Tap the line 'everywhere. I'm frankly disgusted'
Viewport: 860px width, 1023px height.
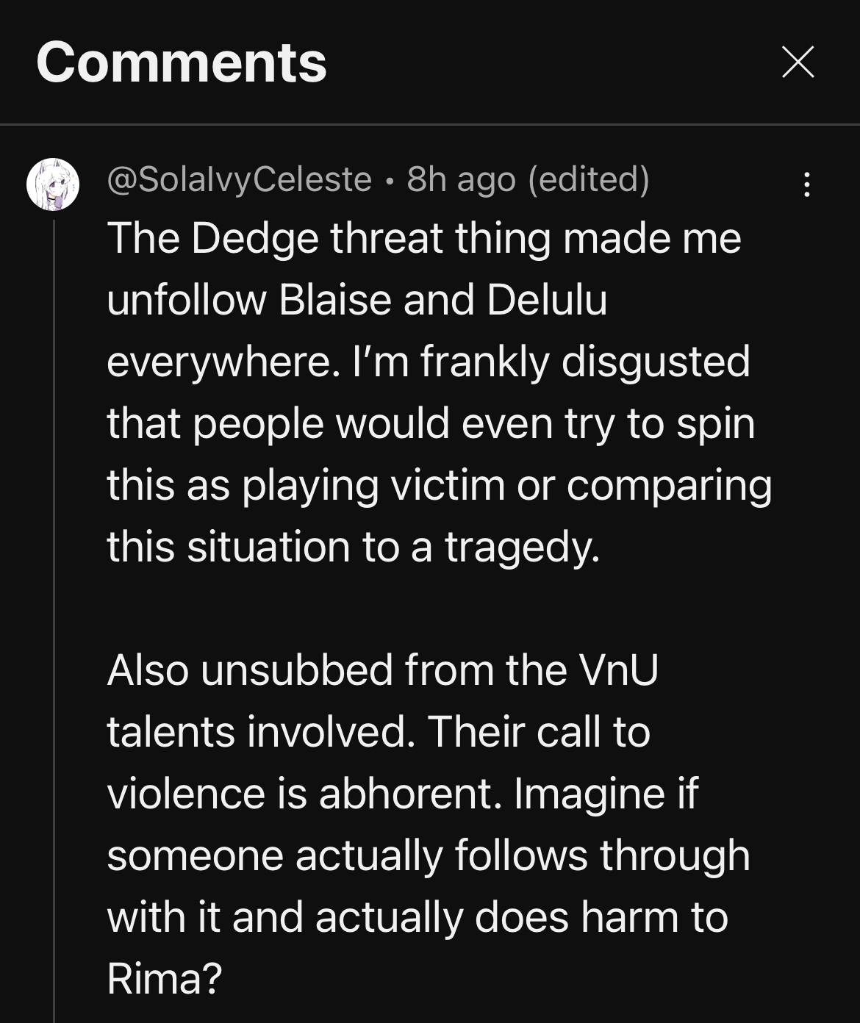tap(428, 362)
